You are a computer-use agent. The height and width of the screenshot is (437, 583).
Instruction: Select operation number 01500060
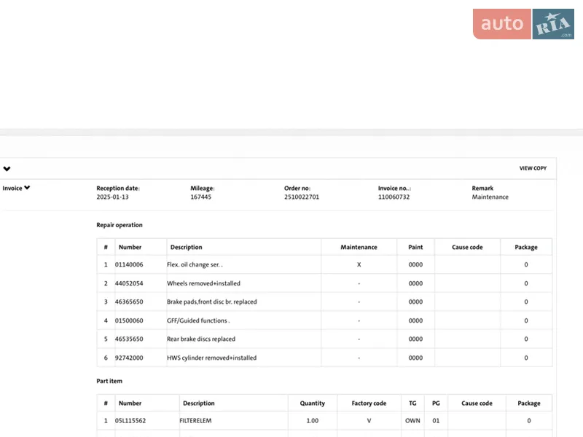point(129,320)
